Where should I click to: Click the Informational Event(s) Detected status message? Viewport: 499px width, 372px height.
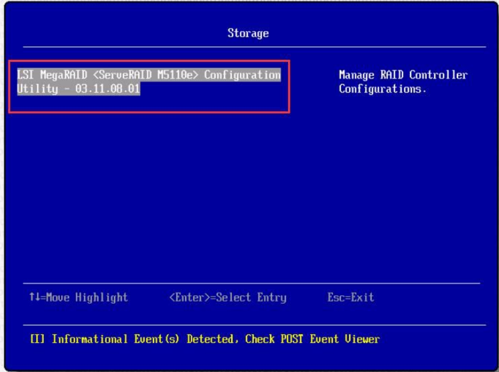(x=205, y=339)
